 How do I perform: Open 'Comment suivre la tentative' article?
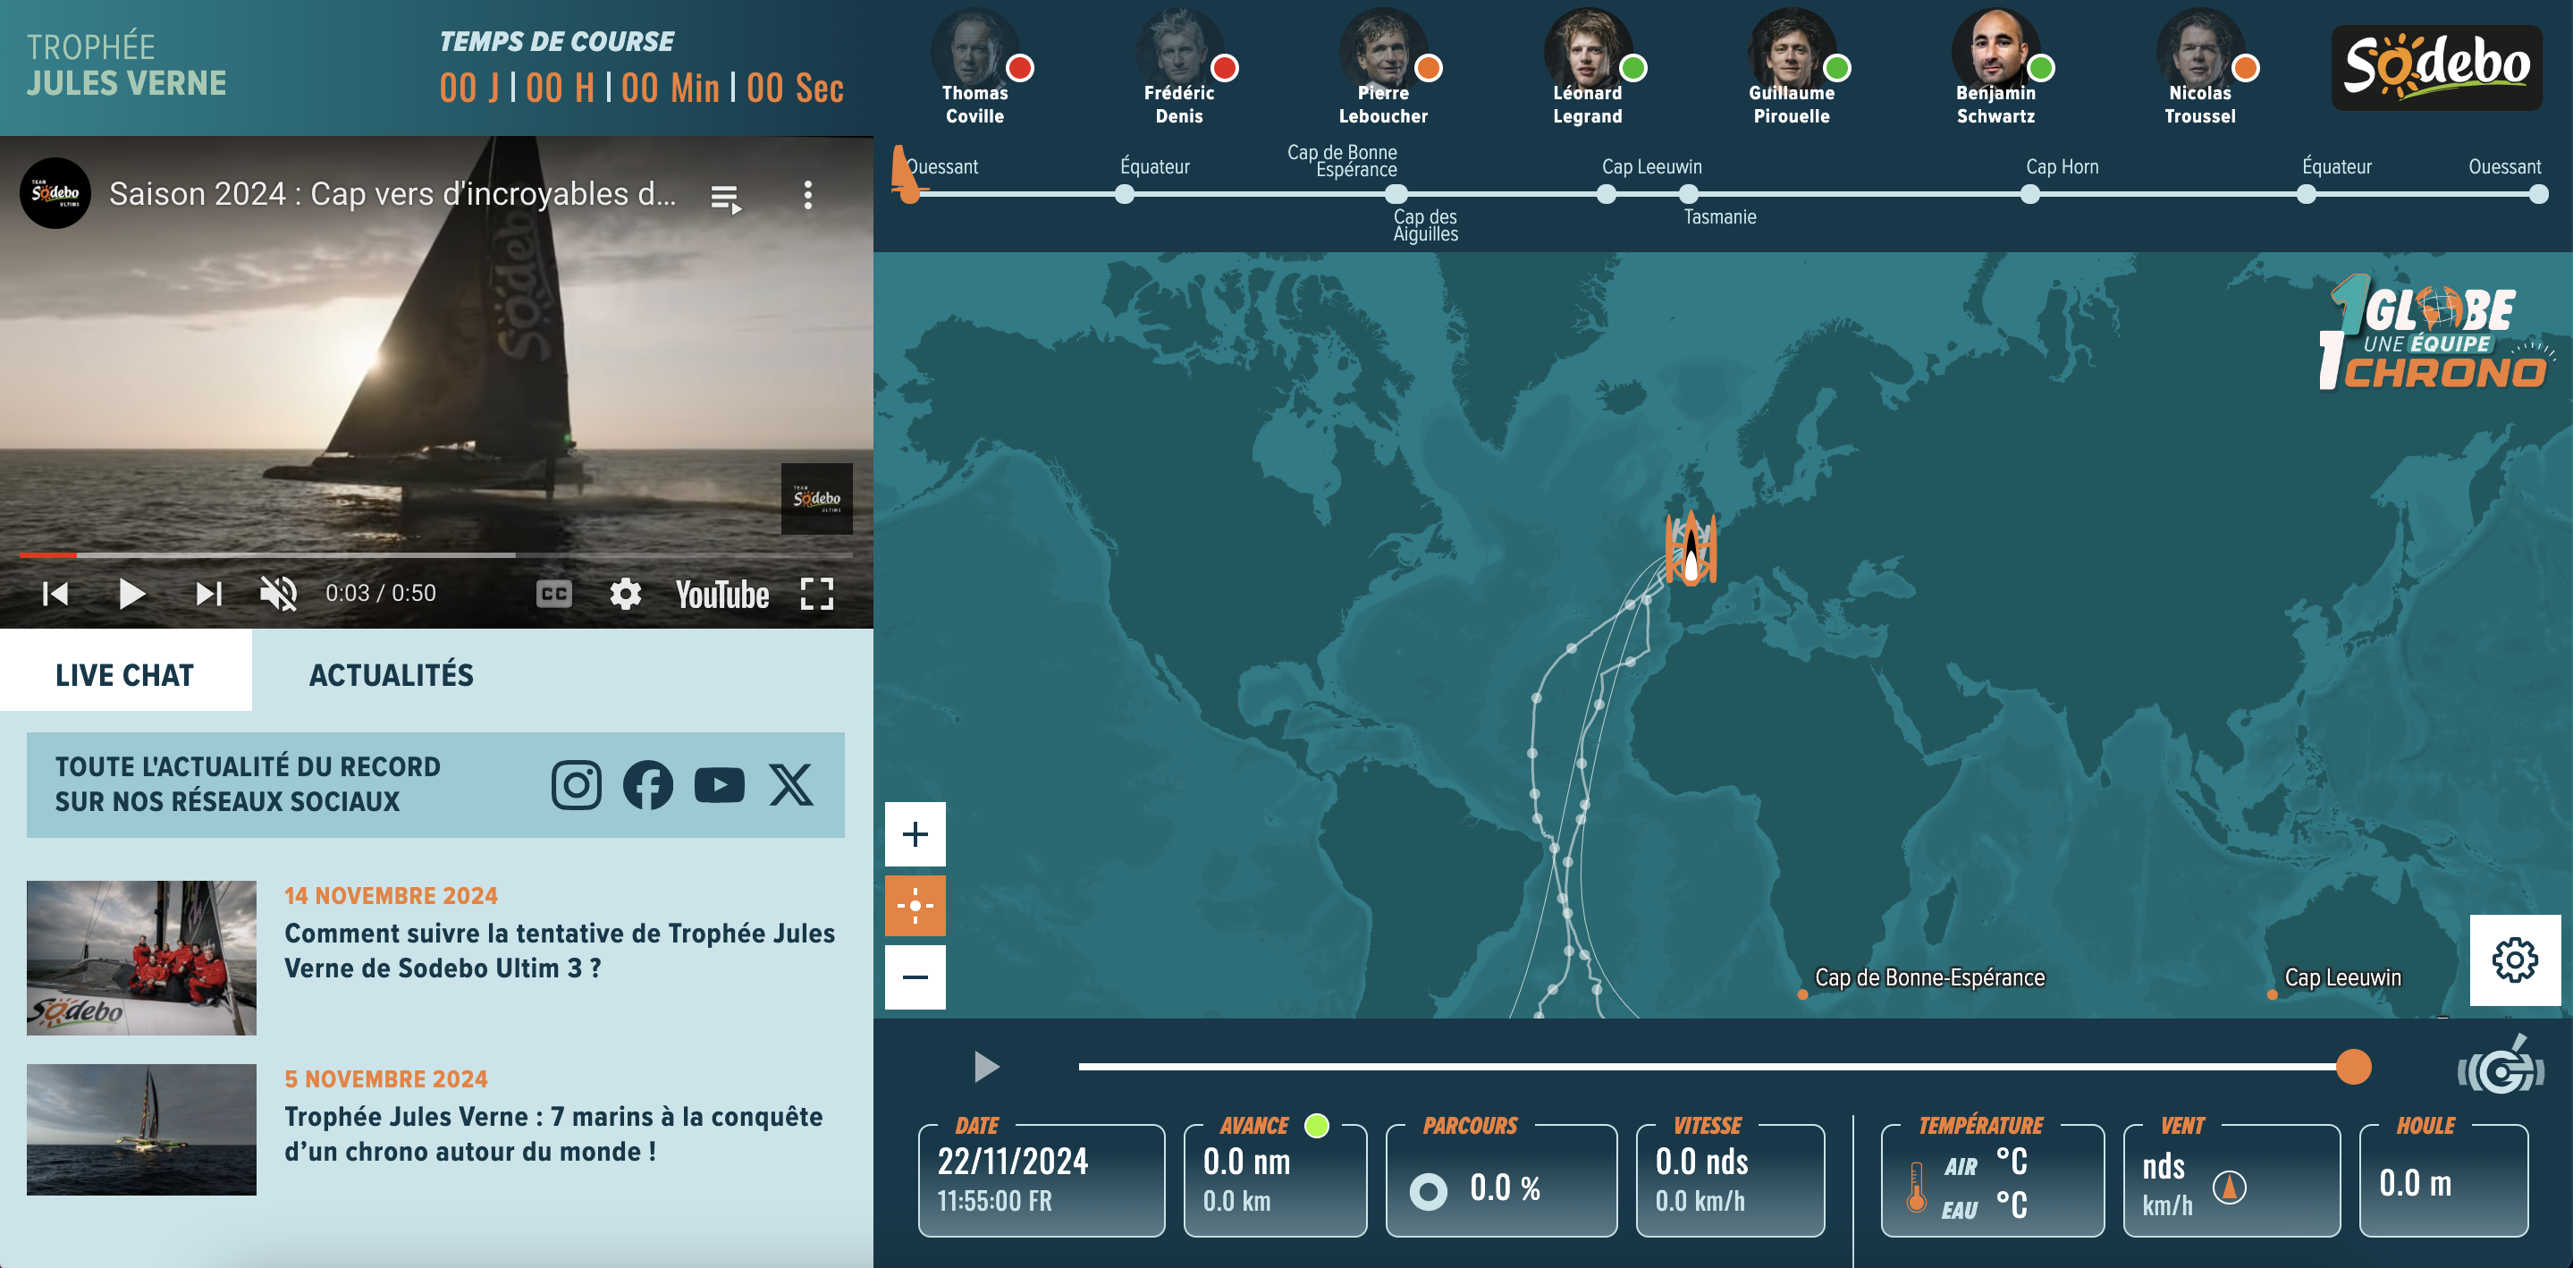pos(560,951)
